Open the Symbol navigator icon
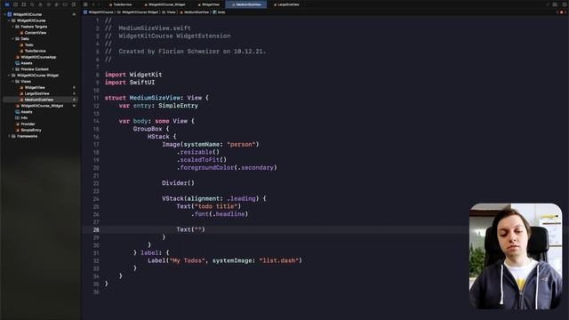Image resolution: width=569 pixels, height=320 pixels. (x=24, y=4)
